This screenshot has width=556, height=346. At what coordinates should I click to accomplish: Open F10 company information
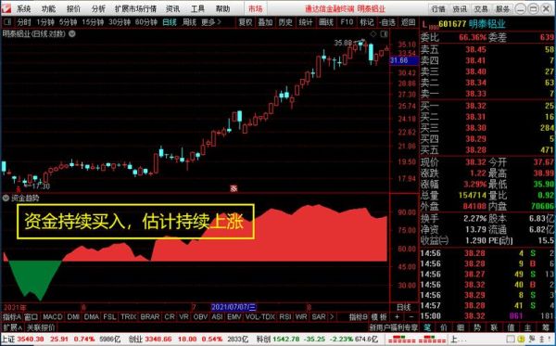click(x=347, y=22)
